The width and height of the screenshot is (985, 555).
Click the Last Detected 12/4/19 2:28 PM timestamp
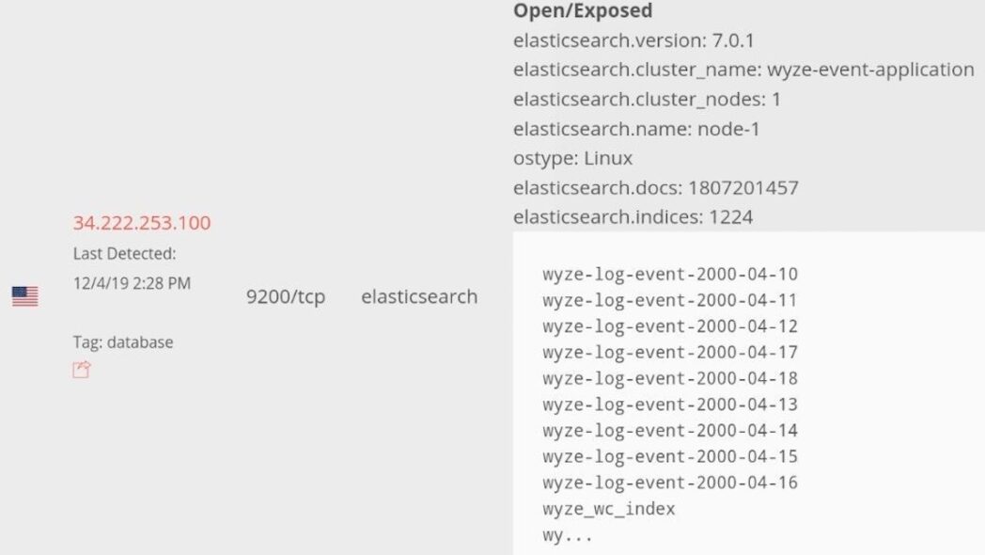click(x=132, y=282)
